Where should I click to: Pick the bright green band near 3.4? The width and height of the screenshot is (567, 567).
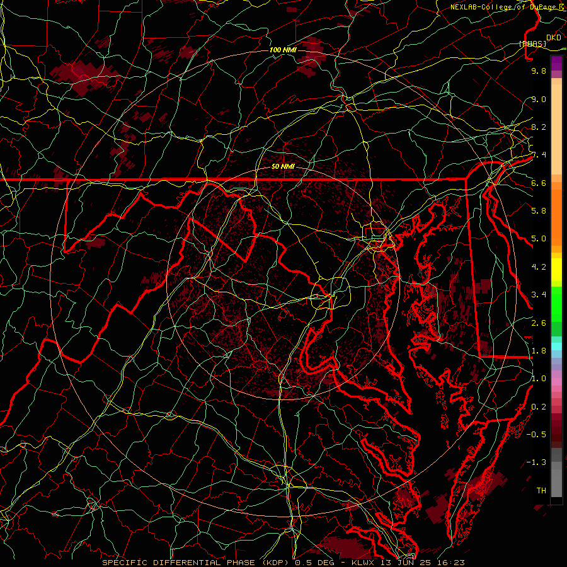tap(556, 304)
